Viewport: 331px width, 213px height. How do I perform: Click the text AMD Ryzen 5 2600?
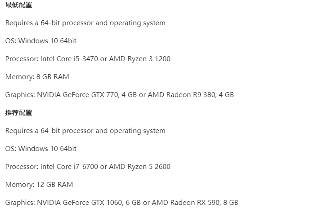click(139, 167)
